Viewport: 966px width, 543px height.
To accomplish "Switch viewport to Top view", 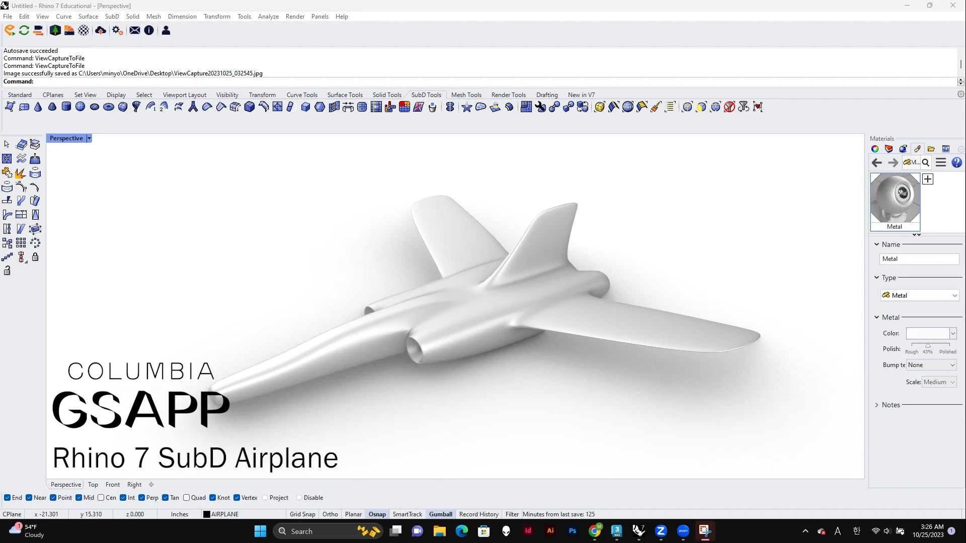I will (x=93, y=484).
